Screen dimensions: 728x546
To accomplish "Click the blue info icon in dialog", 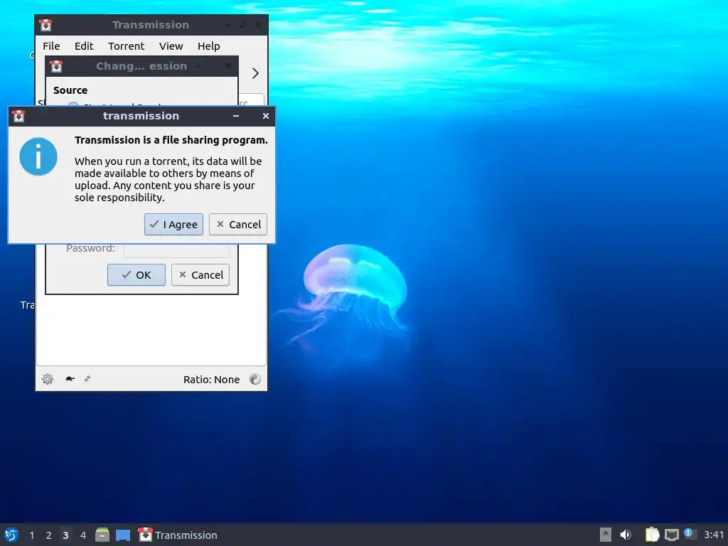I will pyautogui.click(x=38, y=156).
